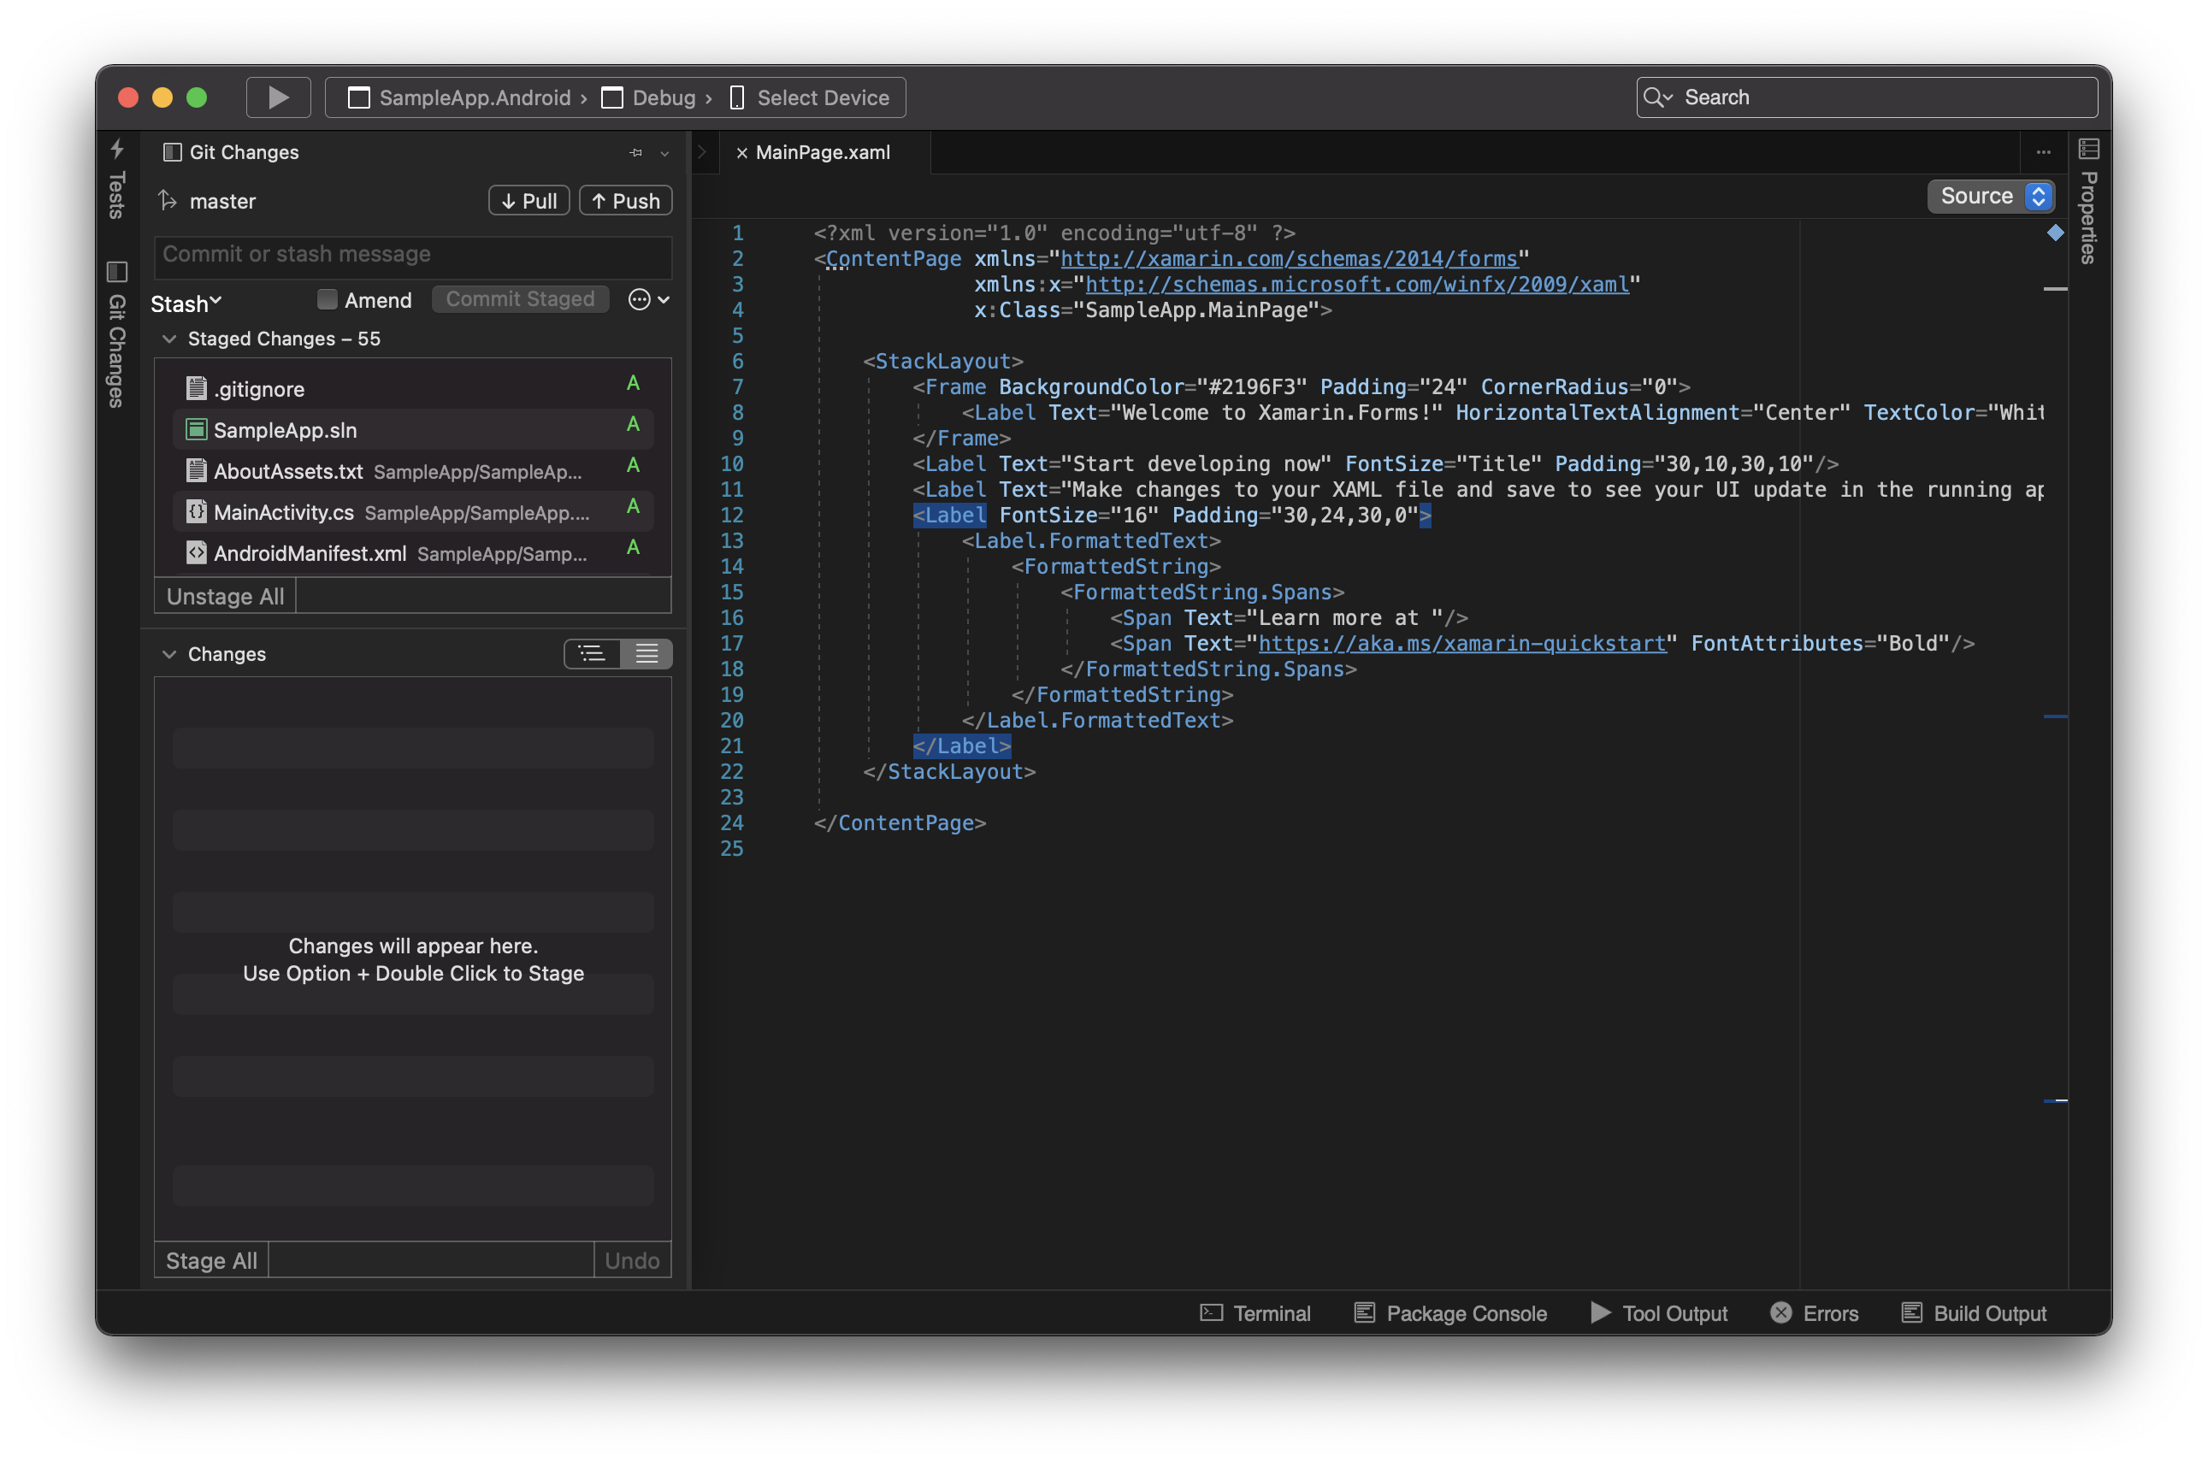Image resolution: width=2208 pixels, height=1462 pixels.
Task: Close the MainPage.xaml tab
Action: pyautogui.click(x=741, y=153)
